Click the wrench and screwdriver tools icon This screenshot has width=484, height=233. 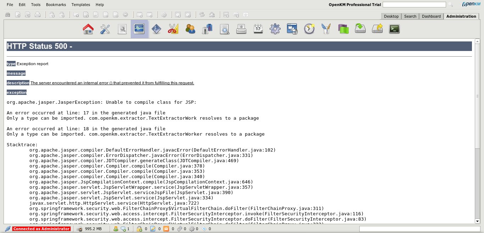click(x=105, y=29)
